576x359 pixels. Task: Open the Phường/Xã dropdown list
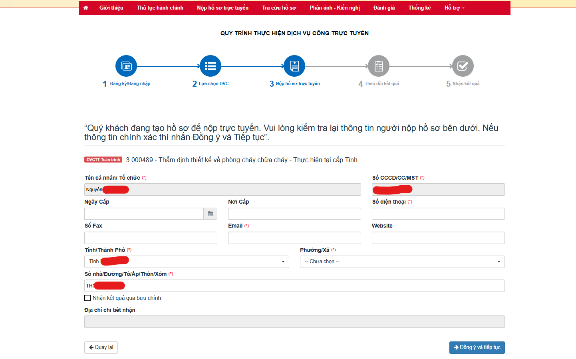pyautogui.click(x=402, y=262)
